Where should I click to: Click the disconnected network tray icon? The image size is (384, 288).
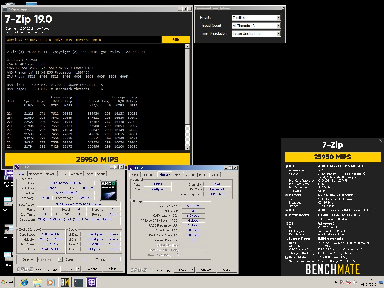coord(349,282)
